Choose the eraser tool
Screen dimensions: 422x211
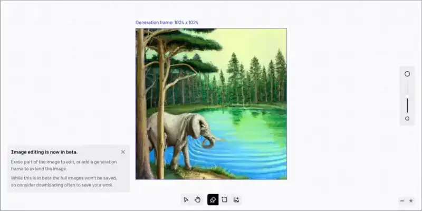click(213, 200)
